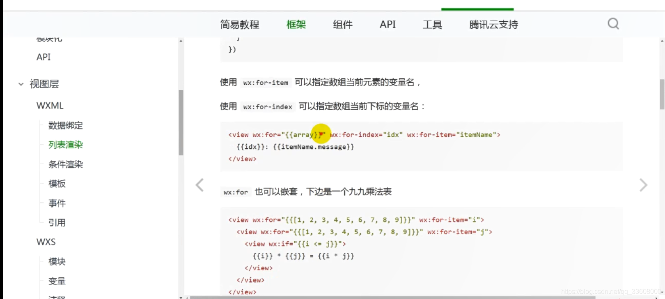Click the sidebar scroll-up arrow
Image resolution: width=665 pixels, height=299 pixels.
coord(181,41)
